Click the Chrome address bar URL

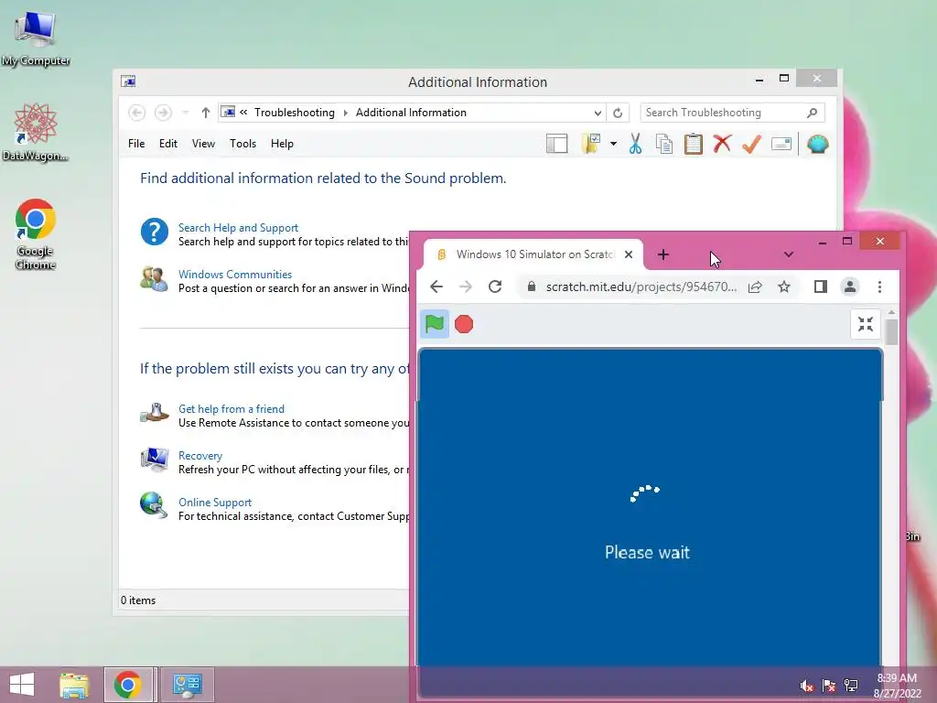point(641,287)
